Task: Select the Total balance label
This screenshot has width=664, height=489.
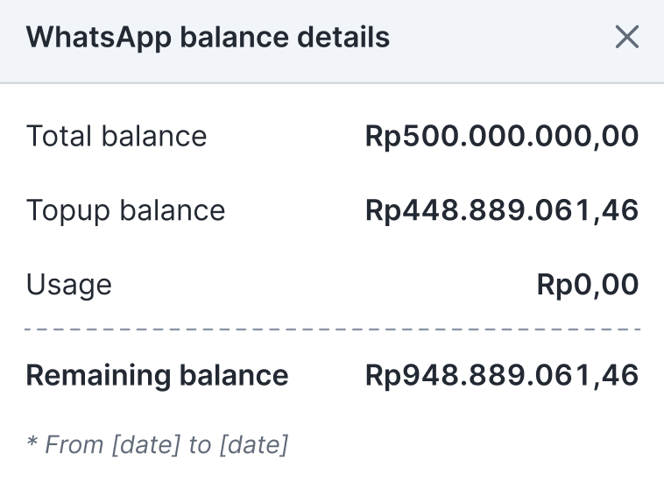Action: [x=117, y=137]
